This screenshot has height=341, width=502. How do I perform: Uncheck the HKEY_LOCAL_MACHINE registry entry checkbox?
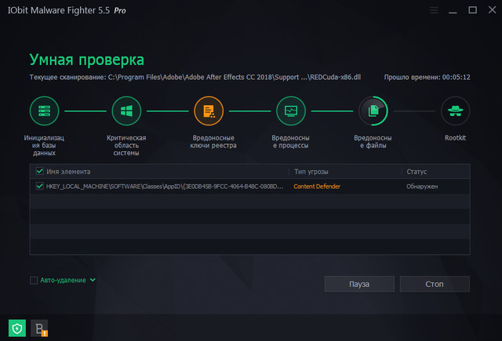point(40,187)
